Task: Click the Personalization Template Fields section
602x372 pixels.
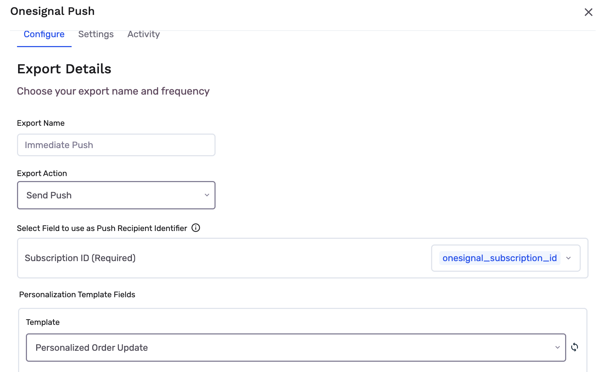Action: [78, 294]
